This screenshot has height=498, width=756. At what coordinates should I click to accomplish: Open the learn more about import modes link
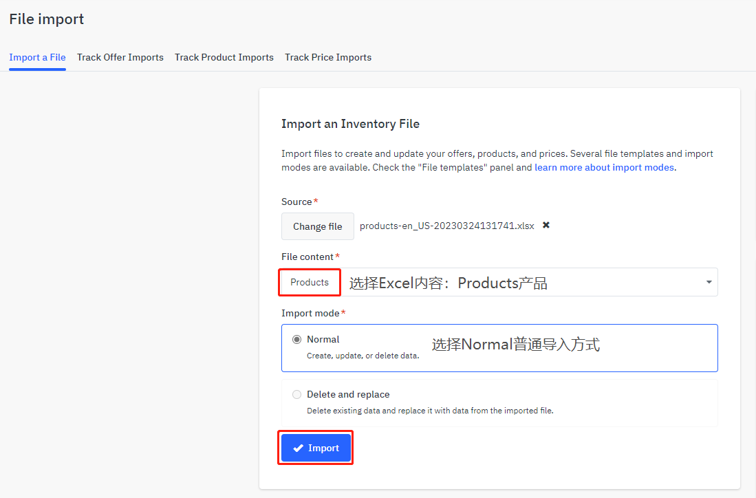tap(604, 167)
